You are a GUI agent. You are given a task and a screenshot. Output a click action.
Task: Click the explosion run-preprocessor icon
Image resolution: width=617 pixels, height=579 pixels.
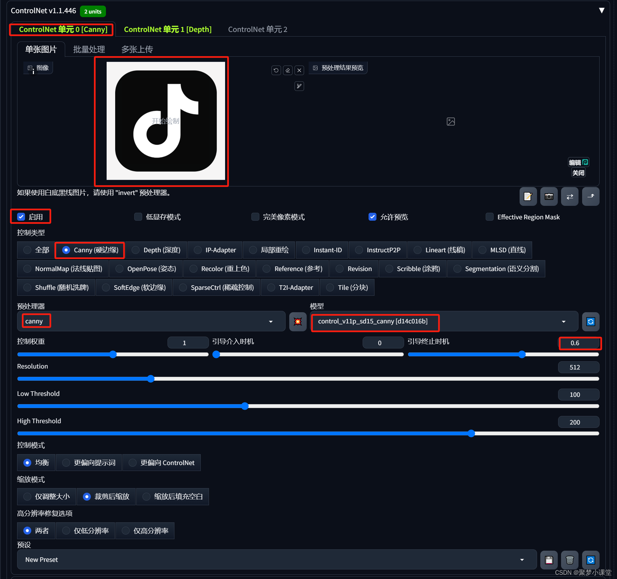[x=298, y=321]
